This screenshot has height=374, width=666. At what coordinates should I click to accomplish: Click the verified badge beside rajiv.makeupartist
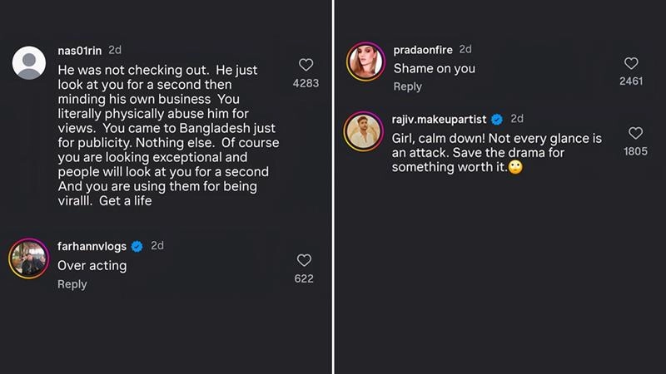[498, 119]
